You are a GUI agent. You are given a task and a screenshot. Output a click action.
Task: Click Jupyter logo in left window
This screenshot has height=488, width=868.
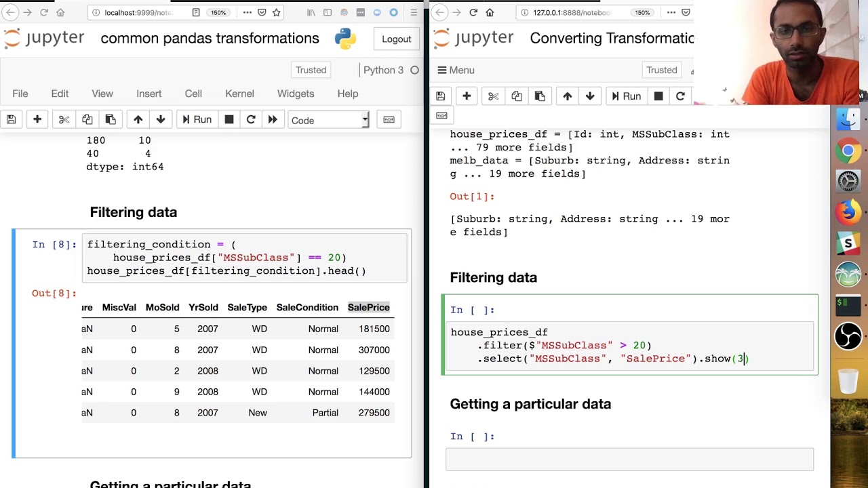coord(44,39)
